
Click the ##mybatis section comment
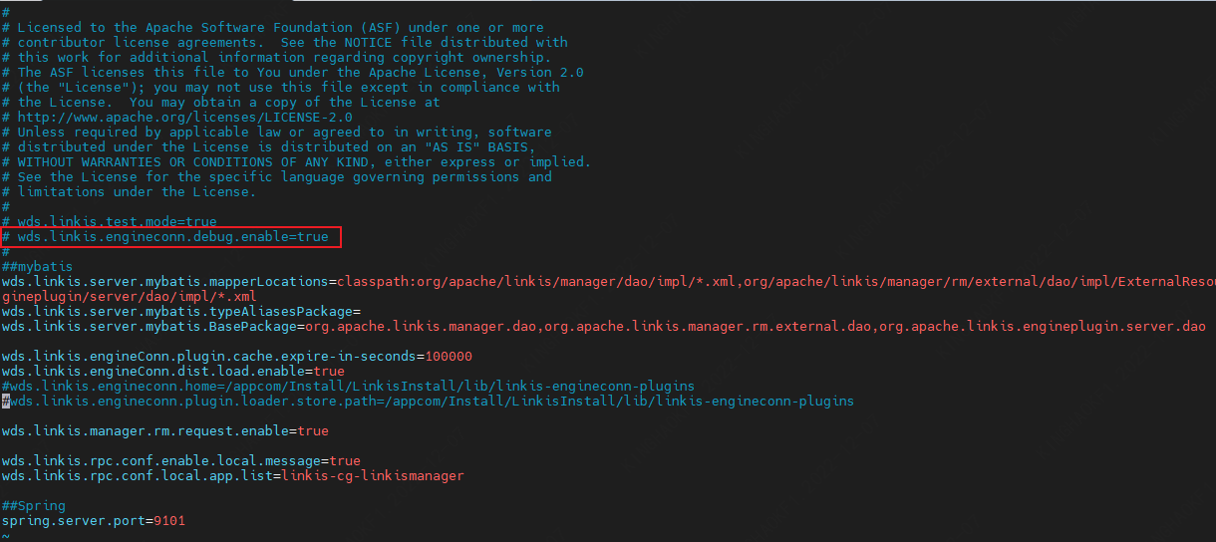click(x=37, y=267)
